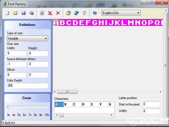Image resolution: width=169 pixels, height=127 pixels.
Task: Click the 5x zoom label
Action: click(x=19, y=115)
